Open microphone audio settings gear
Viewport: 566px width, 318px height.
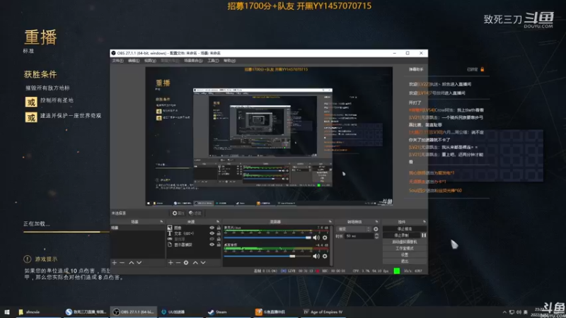point(325,237)
